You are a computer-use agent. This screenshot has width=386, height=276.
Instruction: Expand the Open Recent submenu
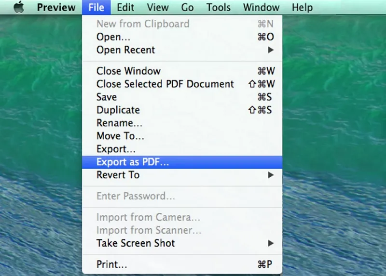point(126,50)
